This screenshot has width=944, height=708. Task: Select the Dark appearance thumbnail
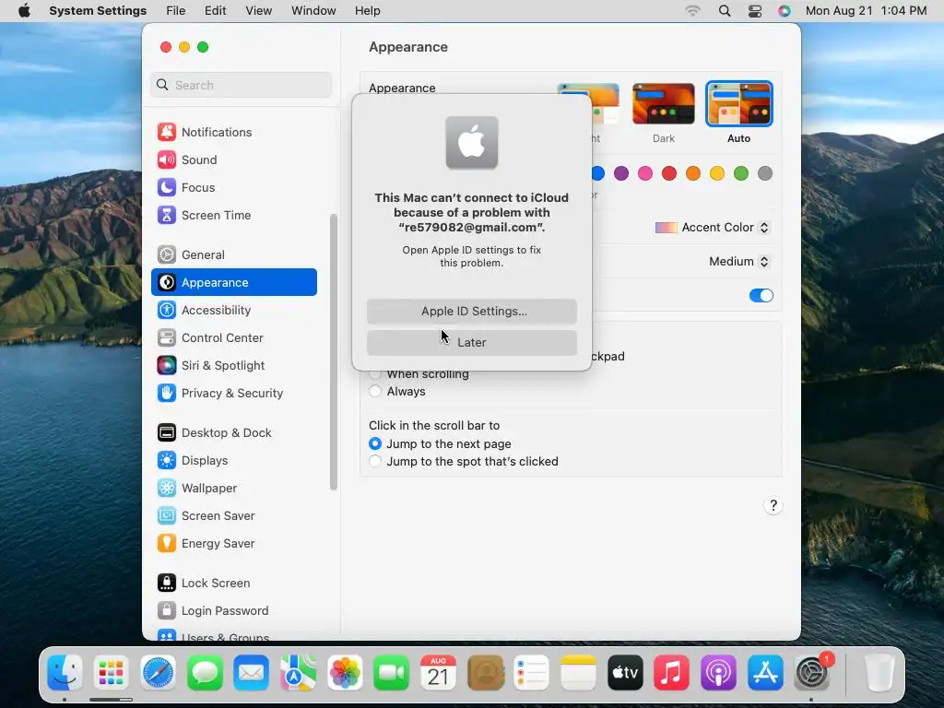pos(664,104)
